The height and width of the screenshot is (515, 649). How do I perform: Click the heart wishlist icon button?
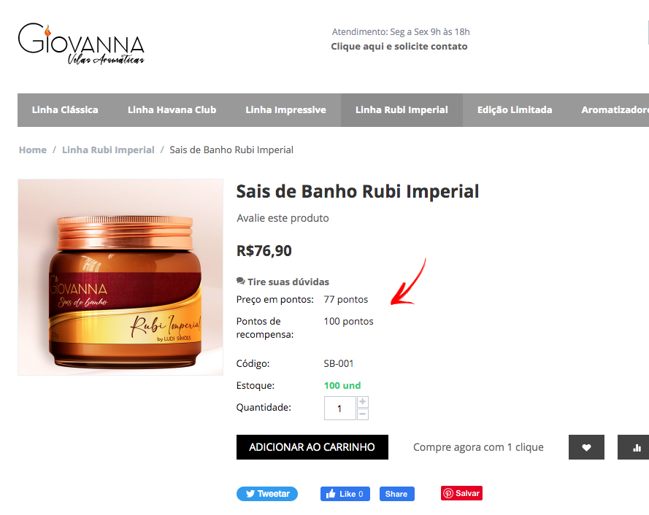click(x=586, y=447)
